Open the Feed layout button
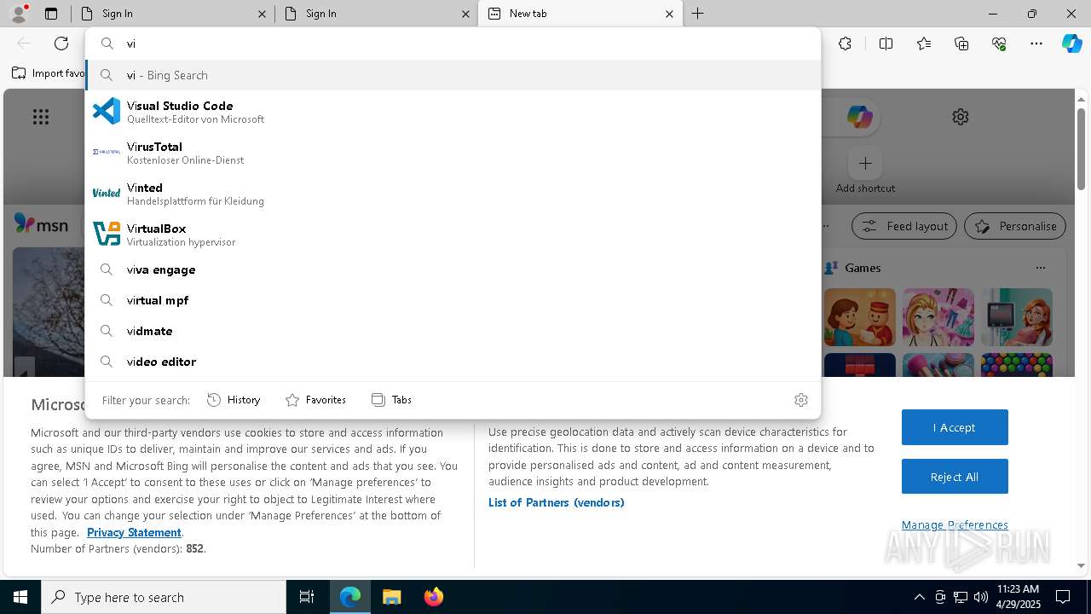The image size is (1091, 614). (904, 226)
